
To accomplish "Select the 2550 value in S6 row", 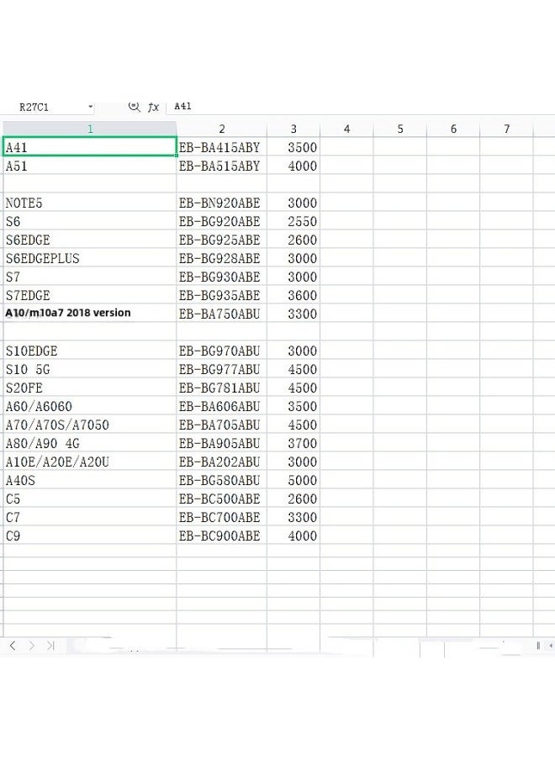I will tap(293, 221).
